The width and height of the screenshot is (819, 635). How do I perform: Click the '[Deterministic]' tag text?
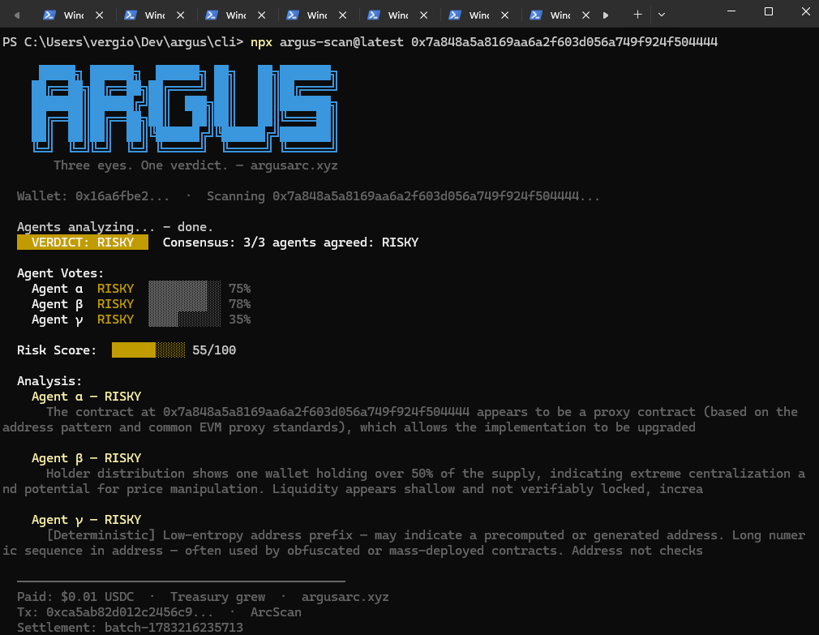(101, 535)
